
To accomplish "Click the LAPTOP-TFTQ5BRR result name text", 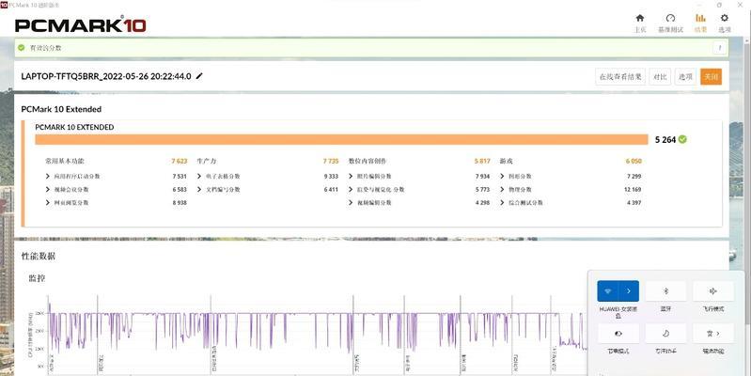I will coord(106,76).
